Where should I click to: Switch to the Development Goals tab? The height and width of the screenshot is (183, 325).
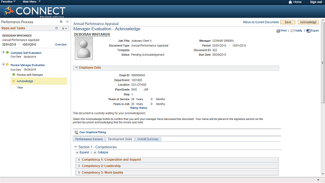(120, 139)
